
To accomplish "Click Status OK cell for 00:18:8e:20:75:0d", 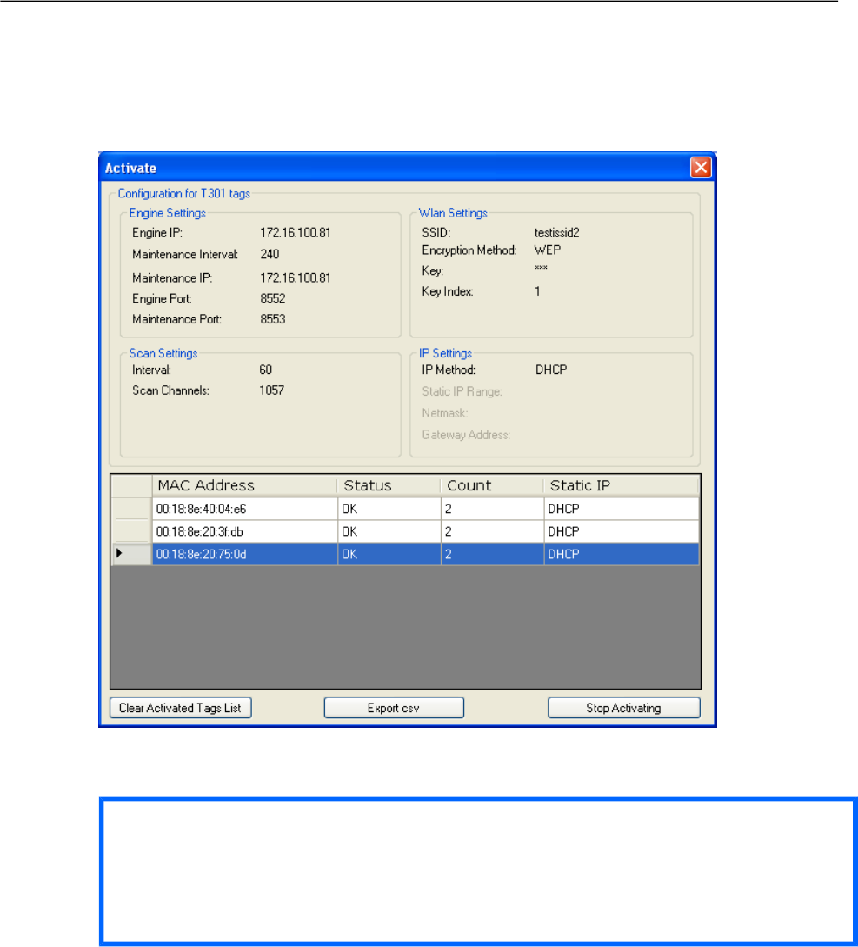I will coord(389,555).
